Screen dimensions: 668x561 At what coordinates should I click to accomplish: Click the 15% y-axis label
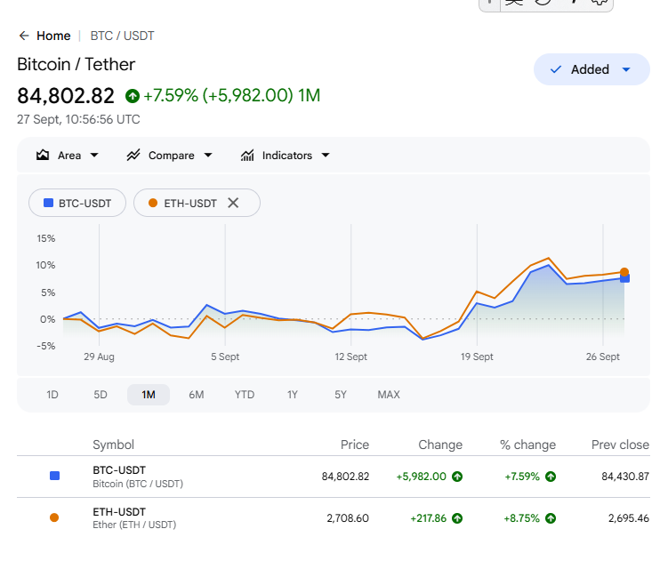pos(46,238)
